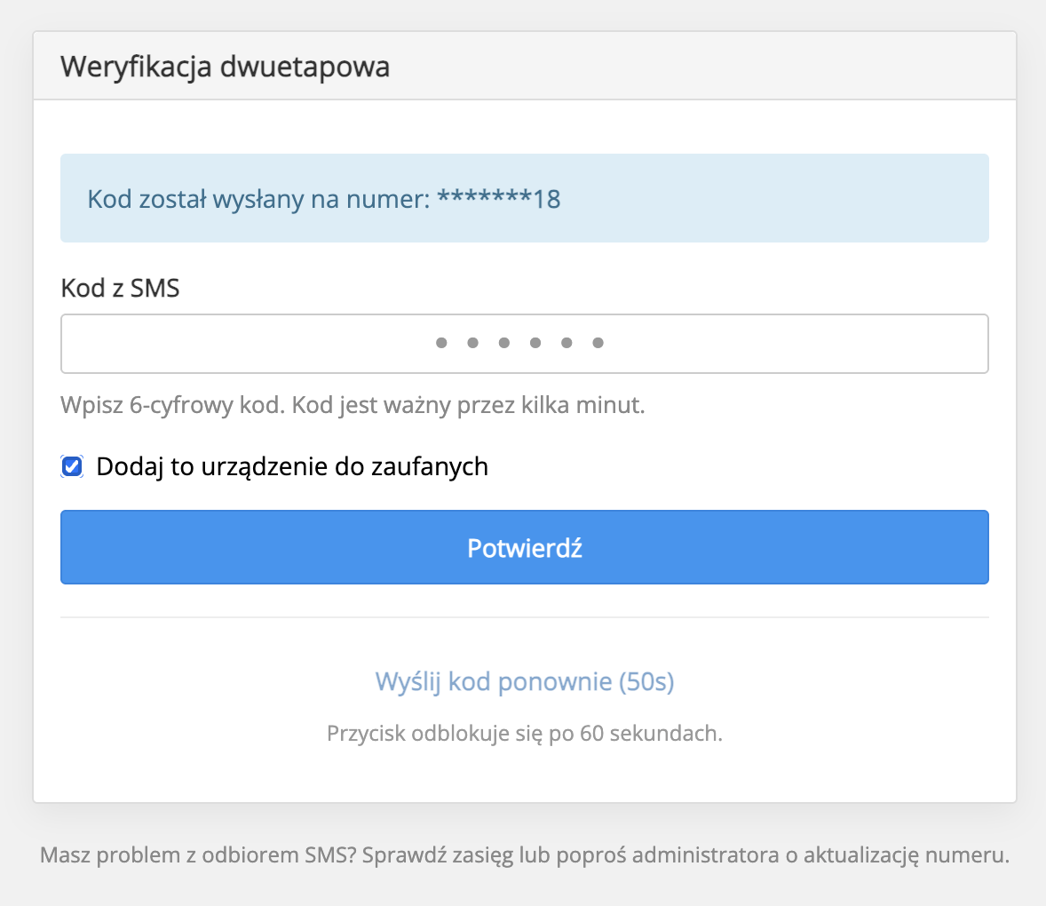
Task: Click the first placeholder dot in the code field
Action: pos(441,343)
